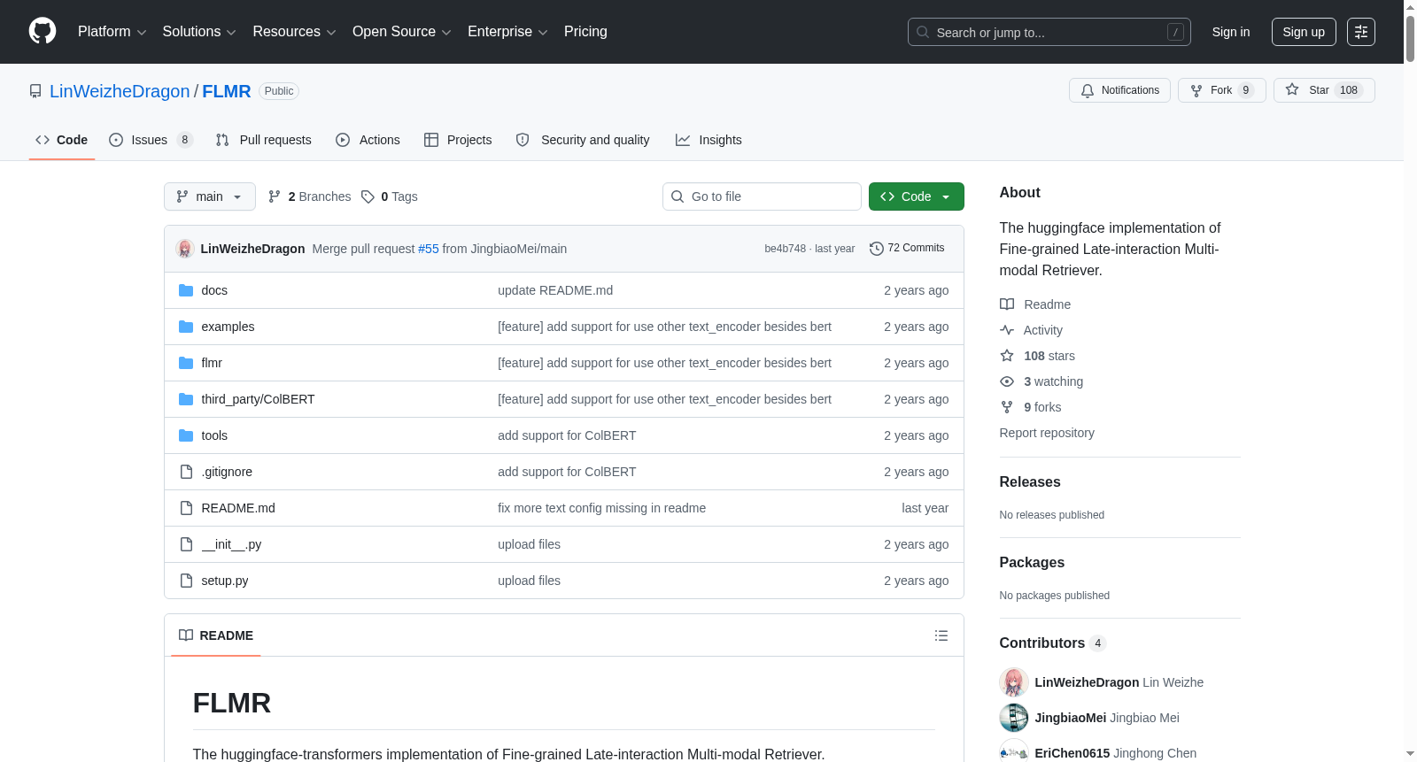Open the 72 Commits link
This screenshot has width=1417, height=762.
coord(907,249)
